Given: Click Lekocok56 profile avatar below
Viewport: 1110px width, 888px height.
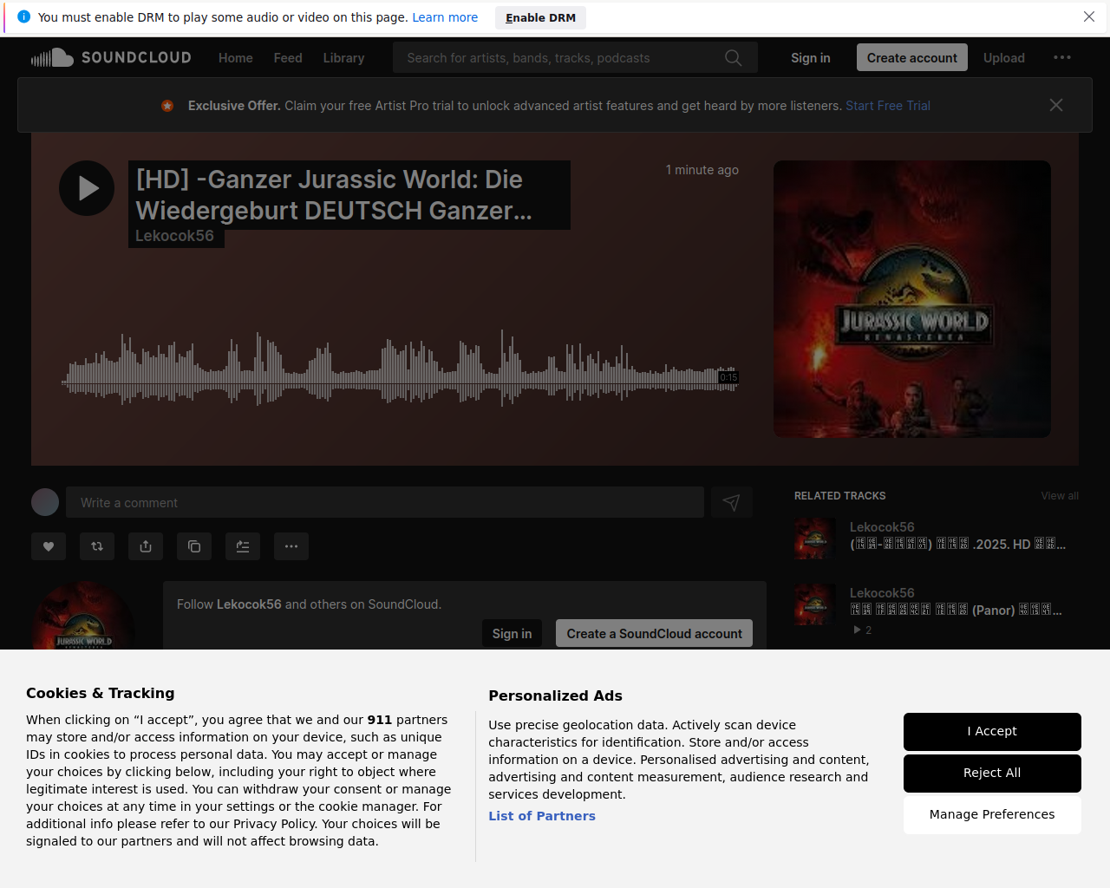Looking at the screenshot, I should [83, 616].
